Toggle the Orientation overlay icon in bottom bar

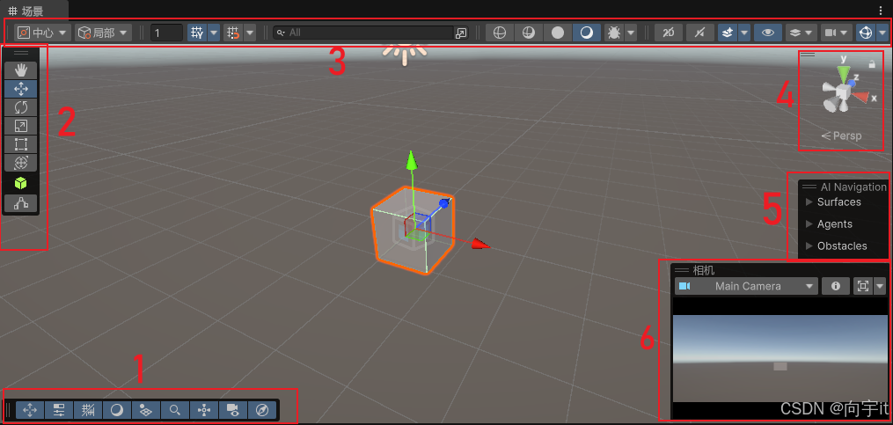tap(204, 410)
